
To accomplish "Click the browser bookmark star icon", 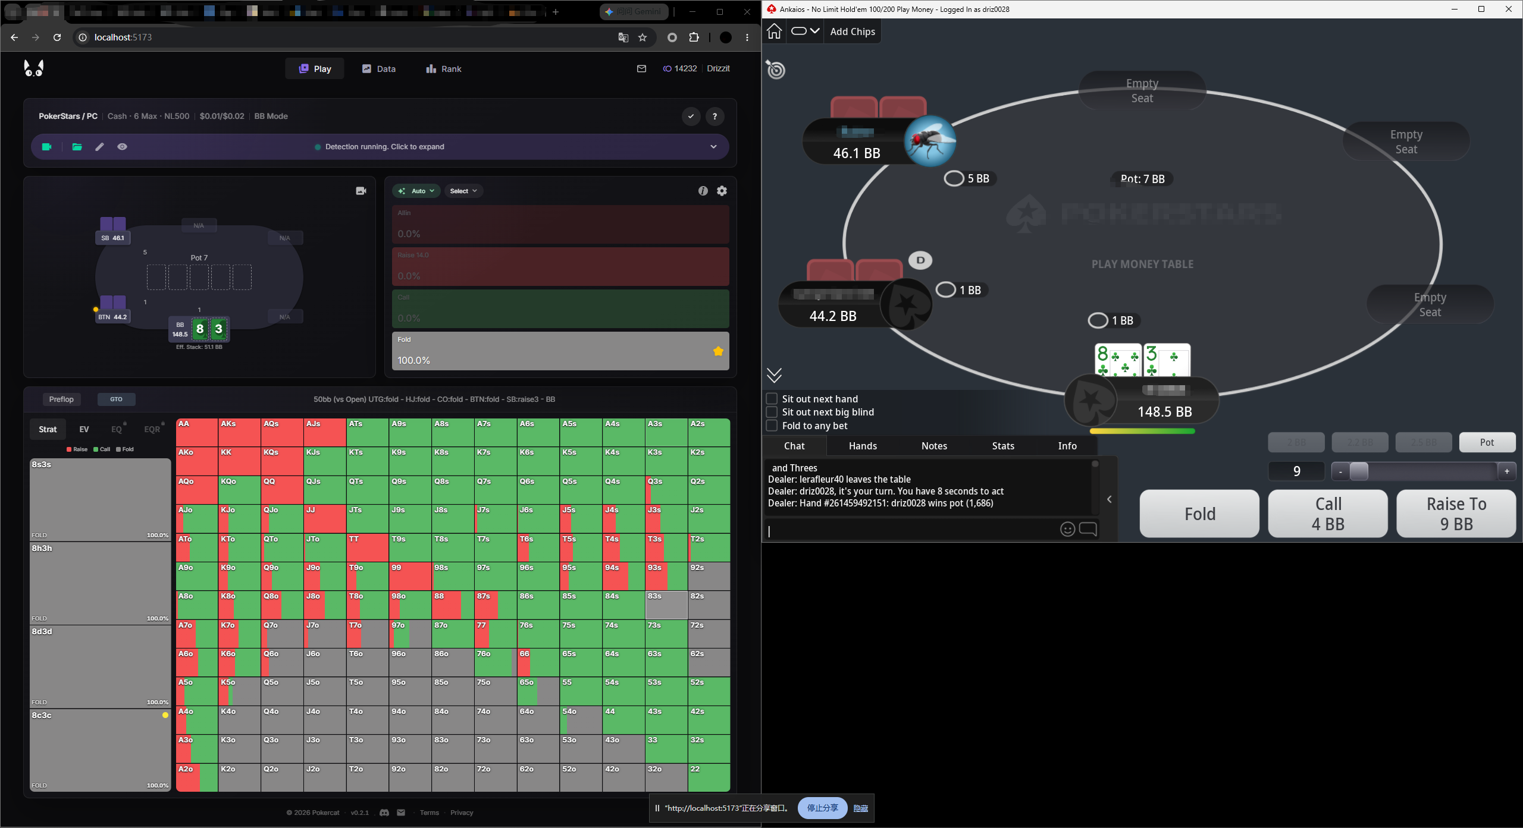I will click(643, 37).
